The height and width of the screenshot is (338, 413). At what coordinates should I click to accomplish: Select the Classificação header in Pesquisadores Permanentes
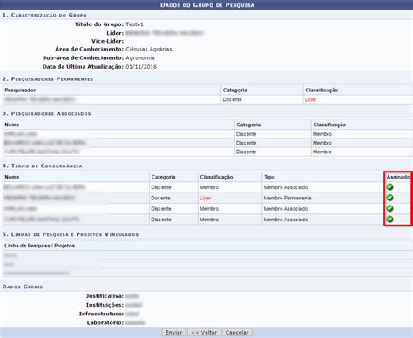tap(322, 90)
